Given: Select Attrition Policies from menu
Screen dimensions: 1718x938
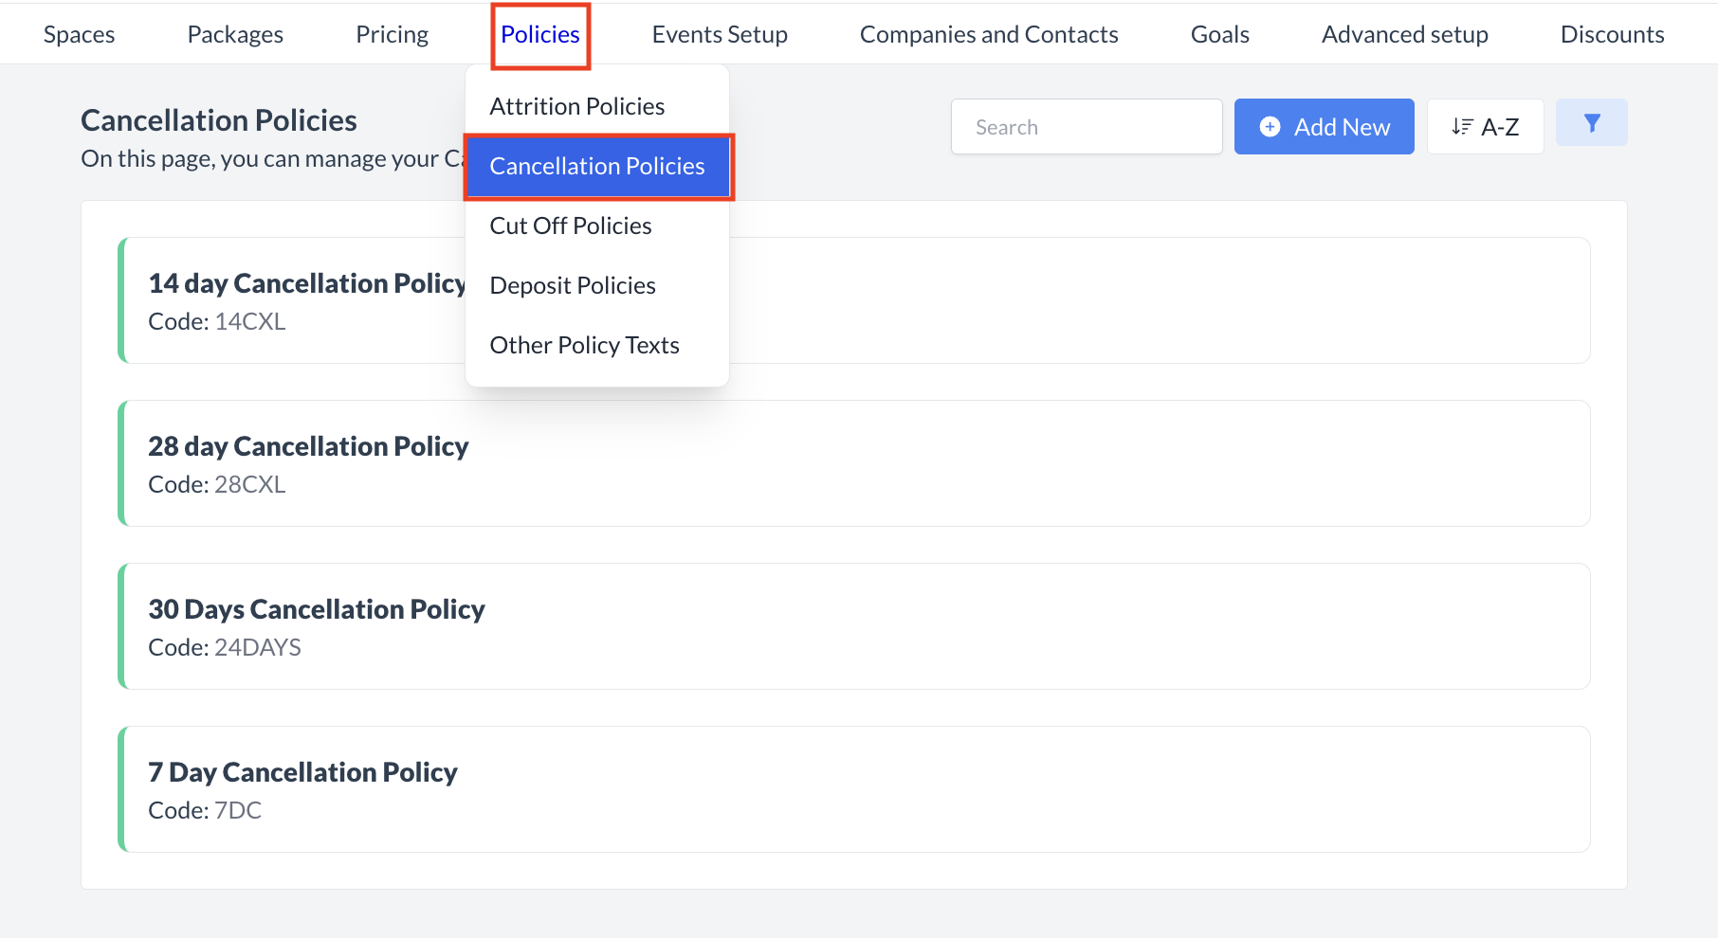Looking at the screenshot, I should (576, 106).
